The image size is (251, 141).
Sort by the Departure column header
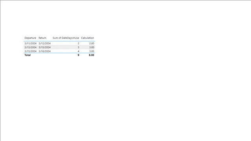coord(30,38)
